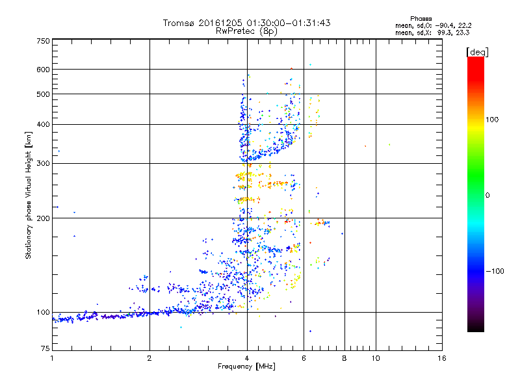The height and width of the screenshot is (390, 520).
Task: Click the 'Stationary phase Virtual Height [km]' axis label
Action: [x=29, y=196]
